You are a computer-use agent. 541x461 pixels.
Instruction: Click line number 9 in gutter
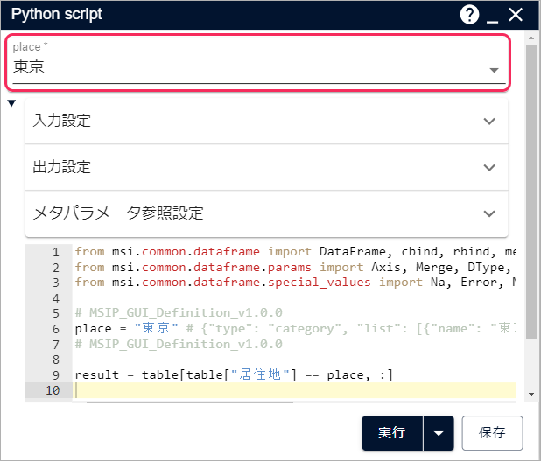pos(56,375)
